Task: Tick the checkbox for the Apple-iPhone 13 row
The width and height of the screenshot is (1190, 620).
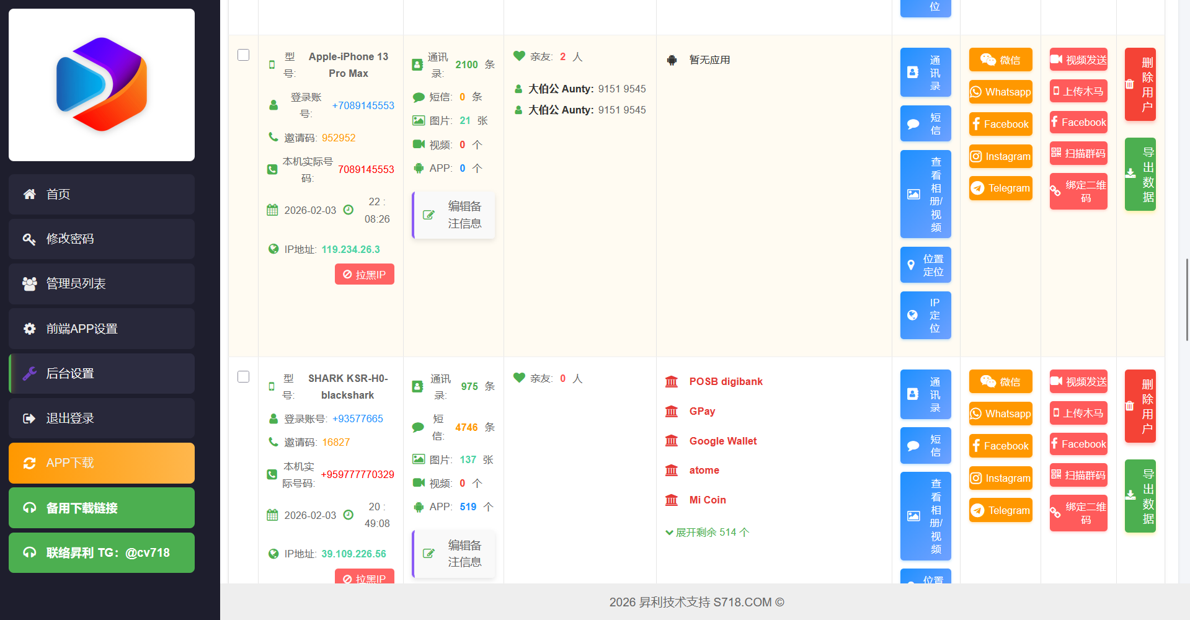Action: coord(244,55)
